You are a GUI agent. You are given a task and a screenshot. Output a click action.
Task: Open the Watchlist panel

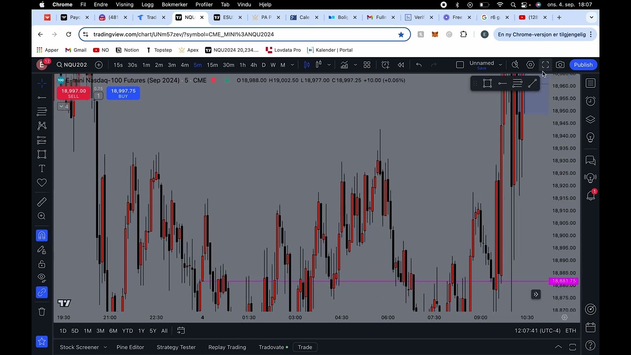pyautogui.click(x=591, y=83)
